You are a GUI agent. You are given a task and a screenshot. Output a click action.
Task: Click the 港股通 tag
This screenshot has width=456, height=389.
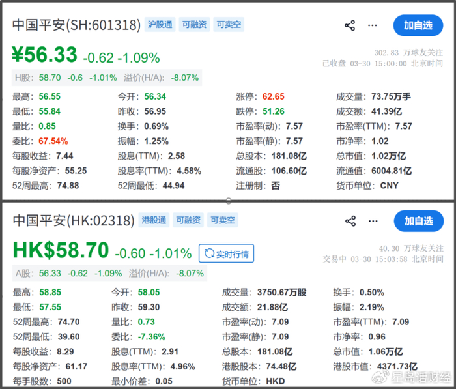click(x=154, y=220)
